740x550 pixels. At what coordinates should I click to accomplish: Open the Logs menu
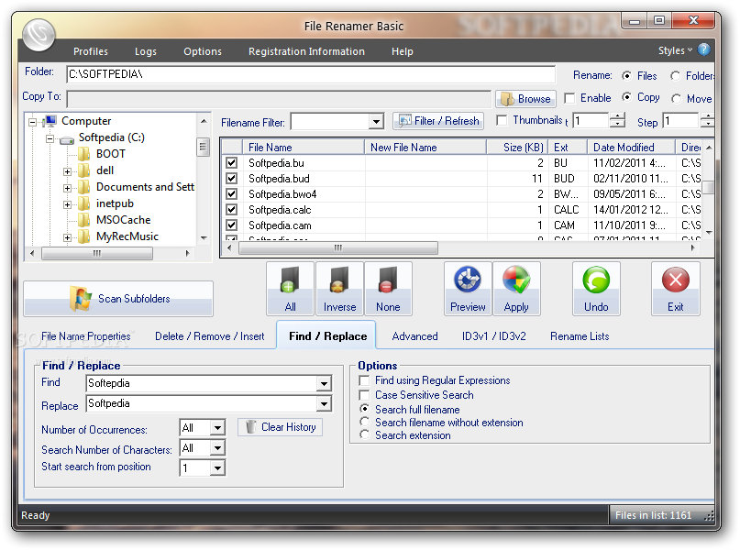click(146, 51)
